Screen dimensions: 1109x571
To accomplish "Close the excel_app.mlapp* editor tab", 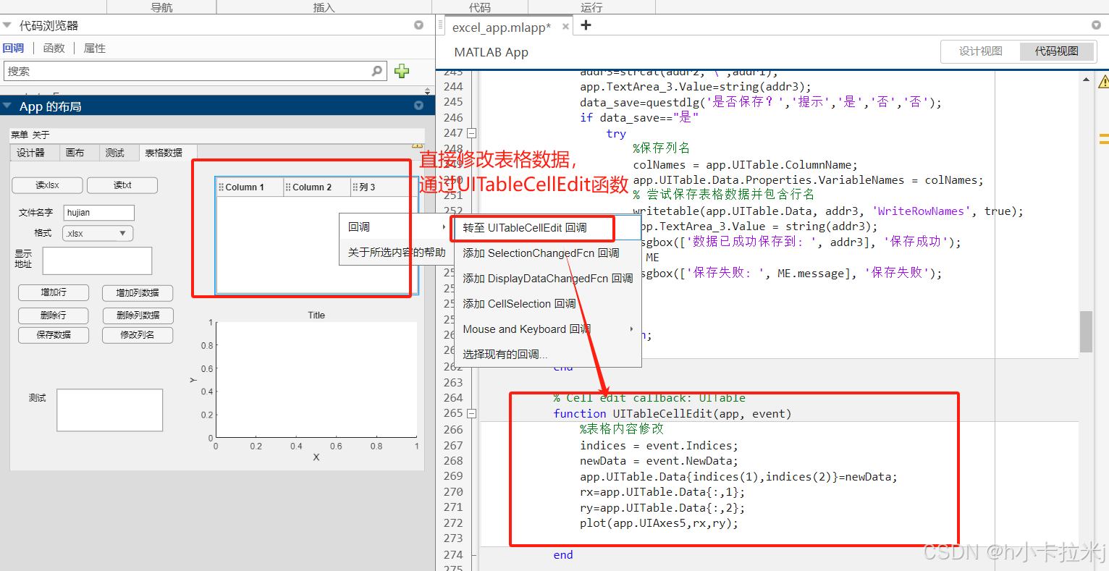I will (565, 27).
